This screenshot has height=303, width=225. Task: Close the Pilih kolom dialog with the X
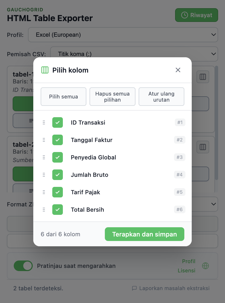178,70
